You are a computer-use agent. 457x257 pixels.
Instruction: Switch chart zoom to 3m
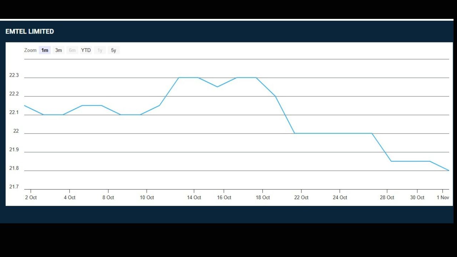(59, 50)
